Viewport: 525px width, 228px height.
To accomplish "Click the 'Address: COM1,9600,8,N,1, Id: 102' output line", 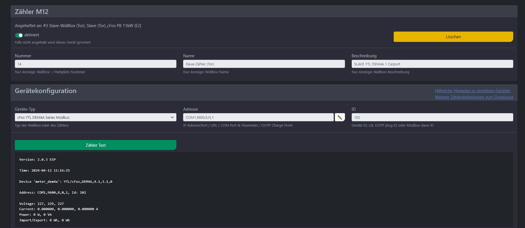I will tap(53, 193).
